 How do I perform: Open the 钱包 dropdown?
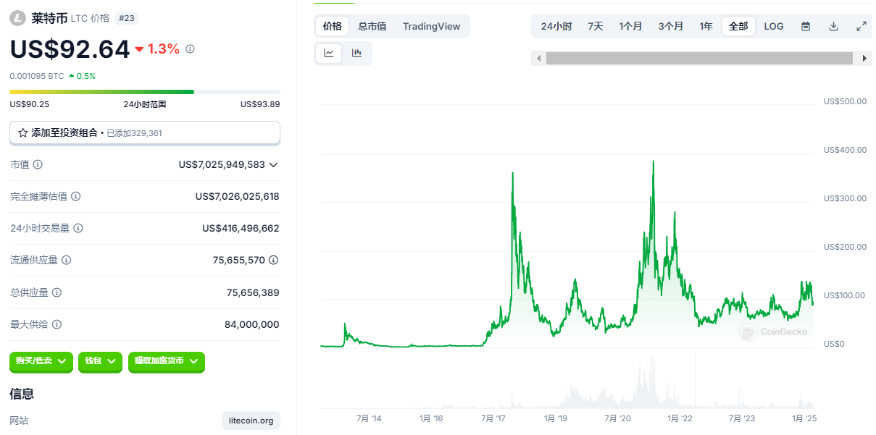point(100,361)
